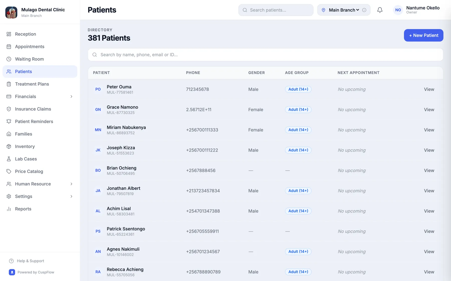Click No upcoming for Achim Lisal
This screenshot has height=281, width=451.
352,211
